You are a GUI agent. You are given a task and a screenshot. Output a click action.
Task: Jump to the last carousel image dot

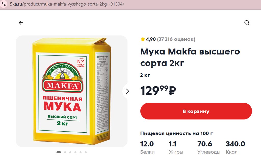(x=86, y=152)
